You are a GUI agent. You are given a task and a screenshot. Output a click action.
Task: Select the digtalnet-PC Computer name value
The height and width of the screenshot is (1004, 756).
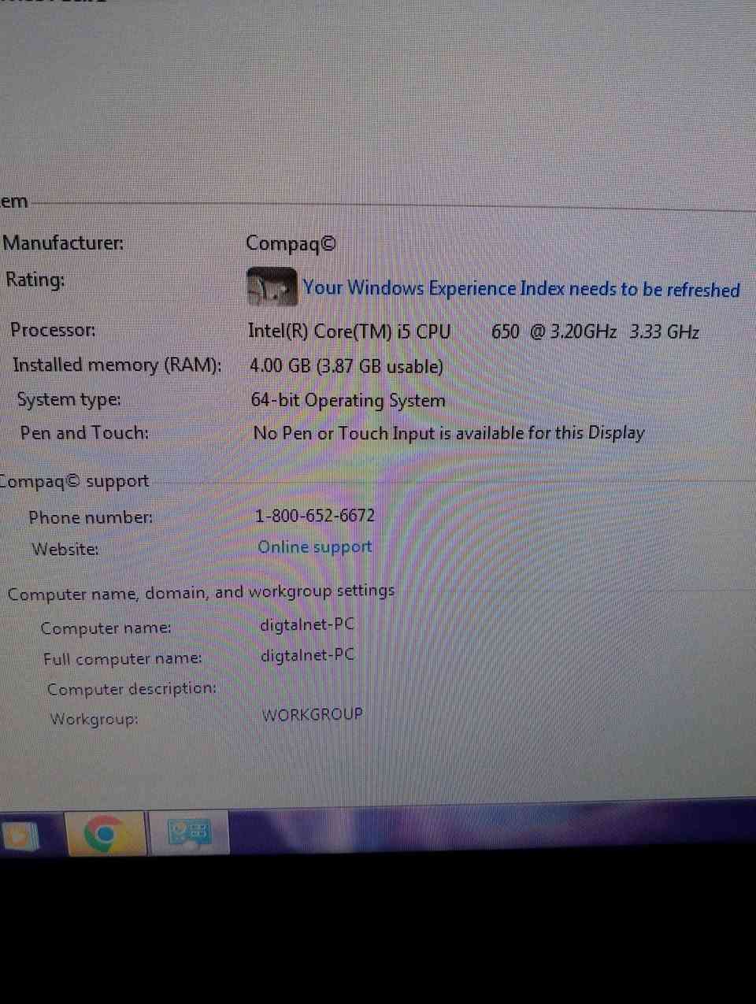307,625
